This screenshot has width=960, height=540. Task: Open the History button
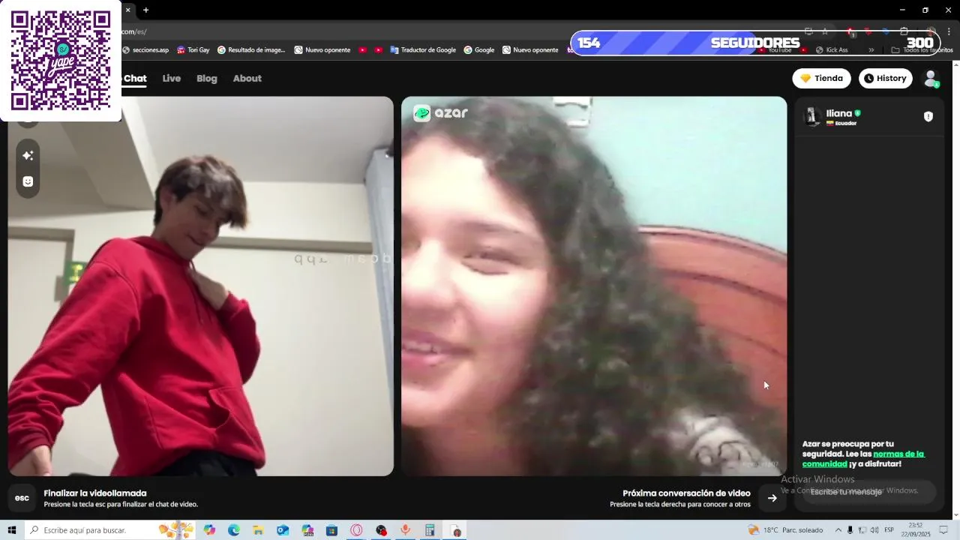pyautogui.click(x=885, y=78)
